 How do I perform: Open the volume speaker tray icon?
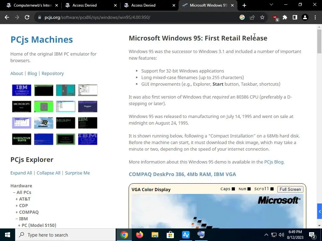click(281, 235)
